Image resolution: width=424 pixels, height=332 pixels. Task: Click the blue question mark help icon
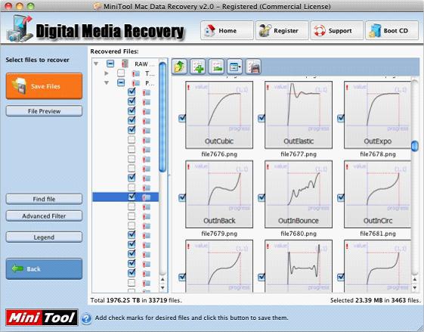[x=86, y=318]
